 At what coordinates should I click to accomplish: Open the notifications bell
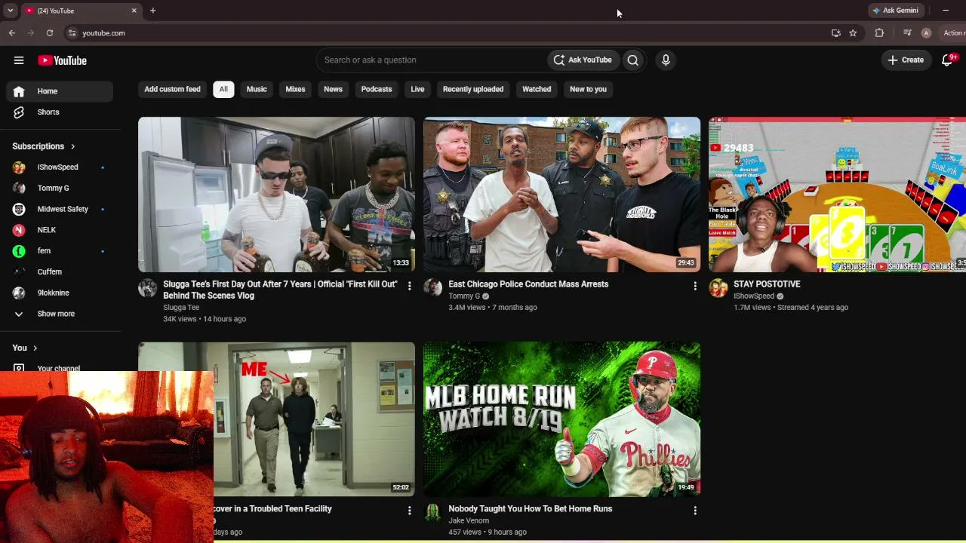(x=948, y=60)
